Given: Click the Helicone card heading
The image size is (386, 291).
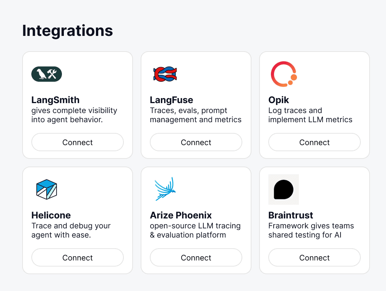Looking at the screenshot, I should point(51,215).
